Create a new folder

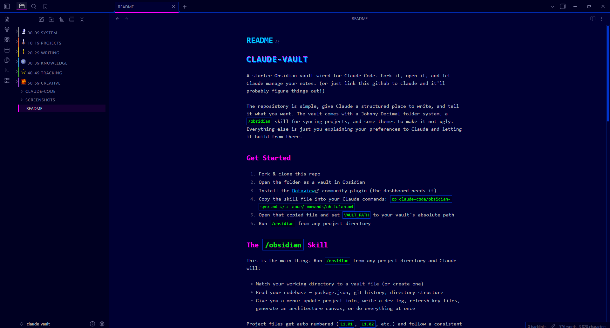(x=51, y=19)
